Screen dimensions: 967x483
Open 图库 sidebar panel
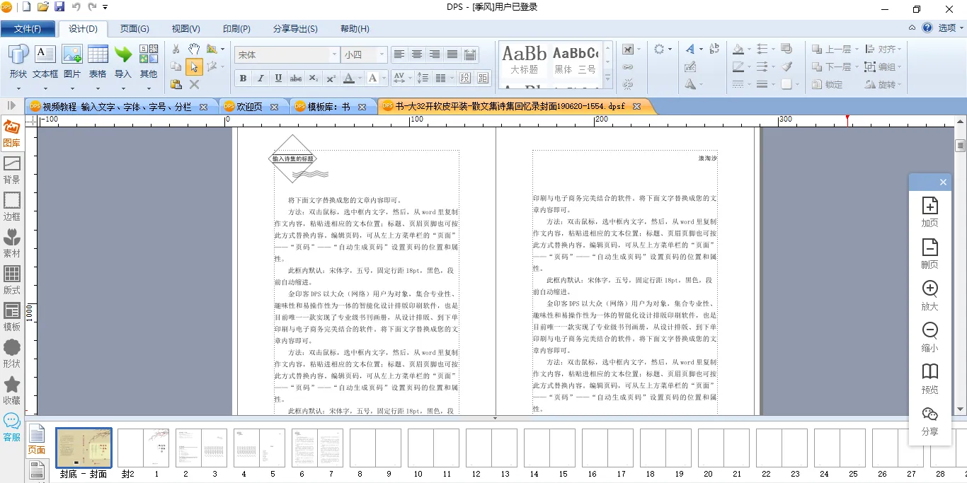(x=11, y=134)
